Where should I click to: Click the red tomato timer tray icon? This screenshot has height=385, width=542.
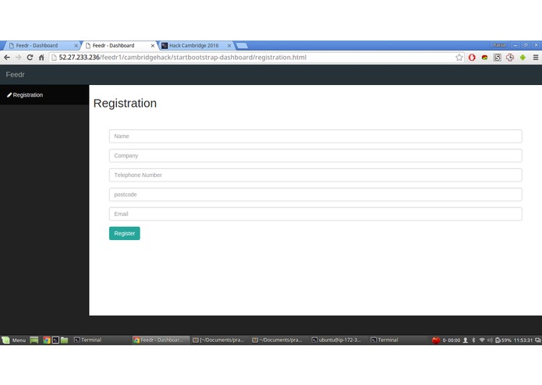436,340
